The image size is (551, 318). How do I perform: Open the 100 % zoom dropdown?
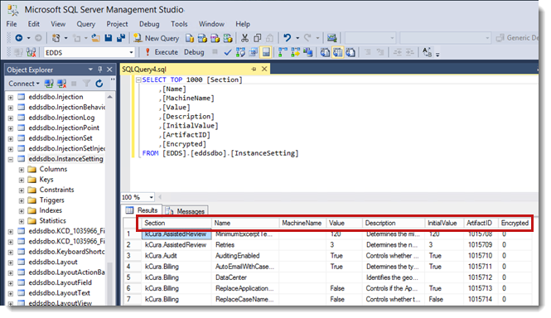(151, 197)
